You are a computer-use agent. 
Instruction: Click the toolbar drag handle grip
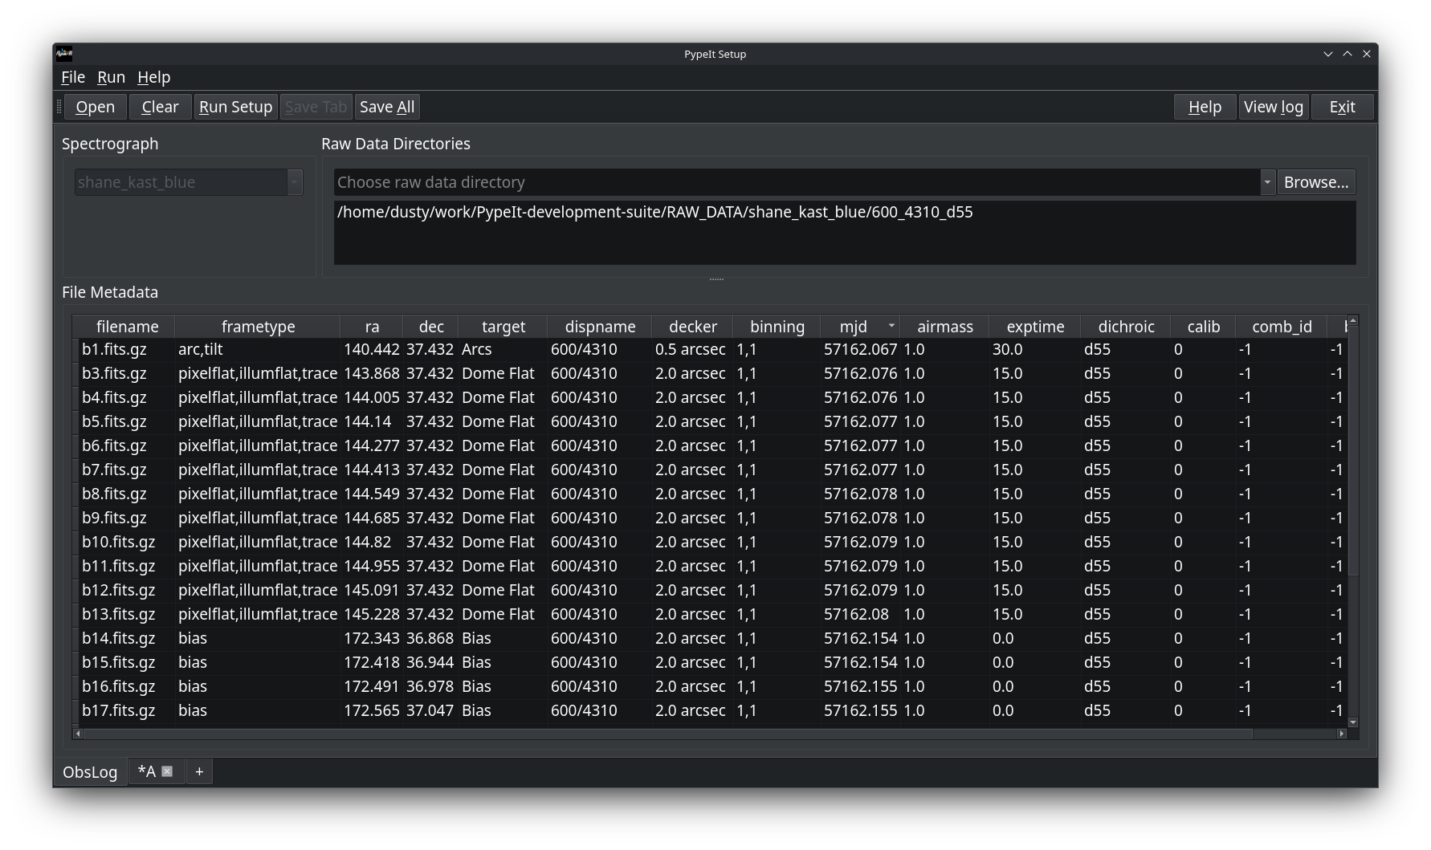59,107
